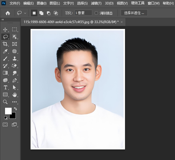This screenshot has width=175, height=160.
Task: Expand the toolbar with double-arrow
Action: (x=3, y=20)
